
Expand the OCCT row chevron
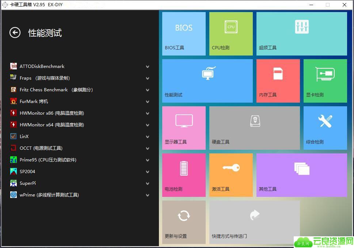[148, 149]
